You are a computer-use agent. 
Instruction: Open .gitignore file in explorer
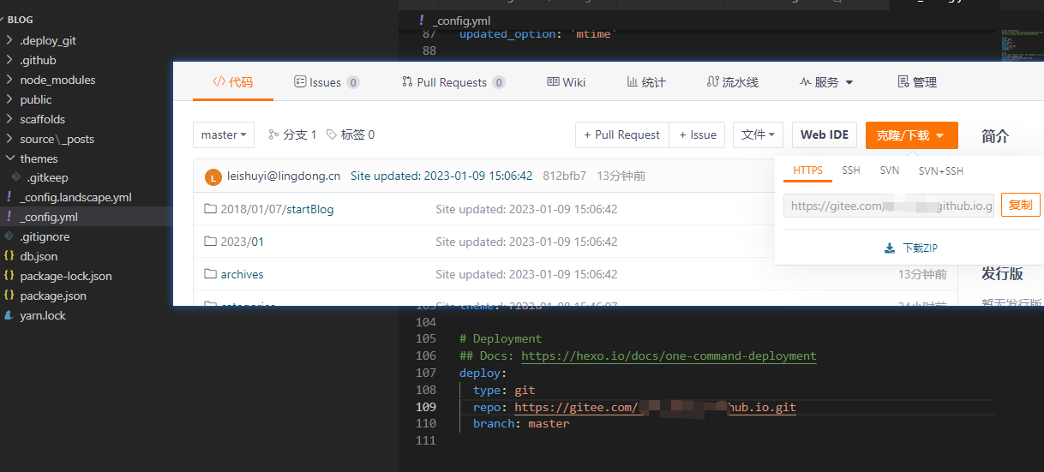[x=45, y=236]
